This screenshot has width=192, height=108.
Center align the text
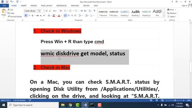(x=69, y=16)
